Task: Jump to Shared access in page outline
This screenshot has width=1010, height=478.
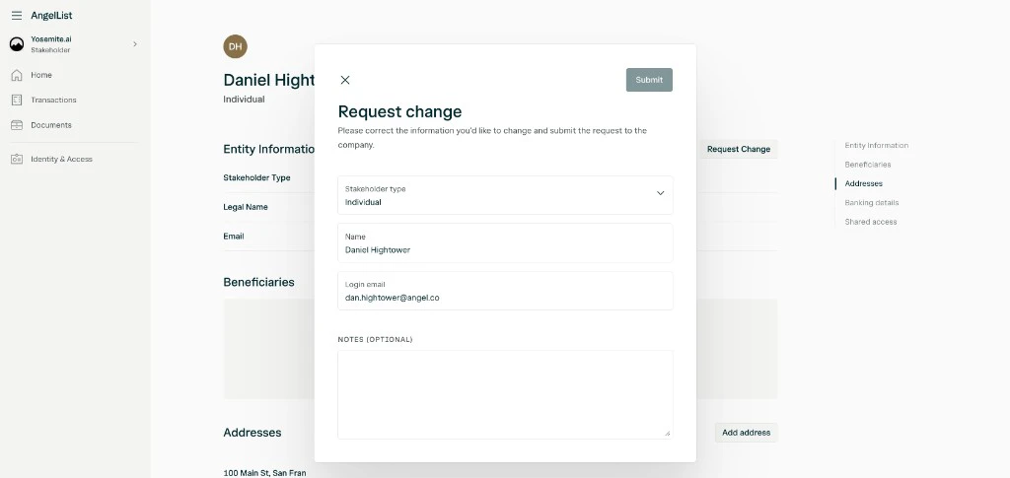Action: [871, 222]
